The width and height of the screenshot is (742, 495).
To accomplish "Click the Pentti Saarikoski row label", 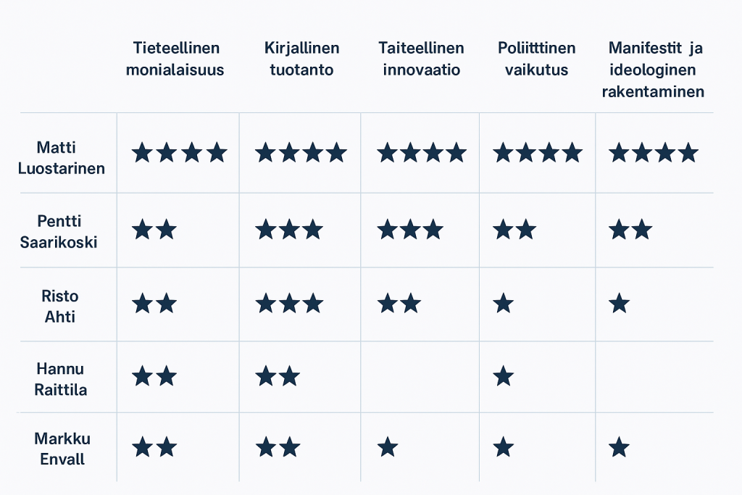I will 59,231.
